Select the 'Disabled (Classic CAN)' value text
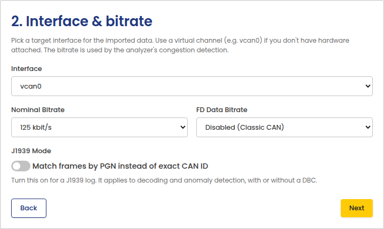The width and height of the screenshot is (384, 229). coord(244,128)
